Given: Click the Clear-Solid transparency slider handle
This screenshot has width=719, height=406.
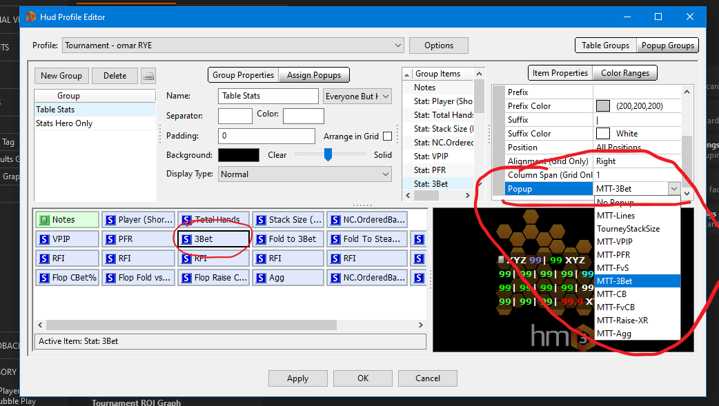Looking at the screenshot, I should coord(328,154).
